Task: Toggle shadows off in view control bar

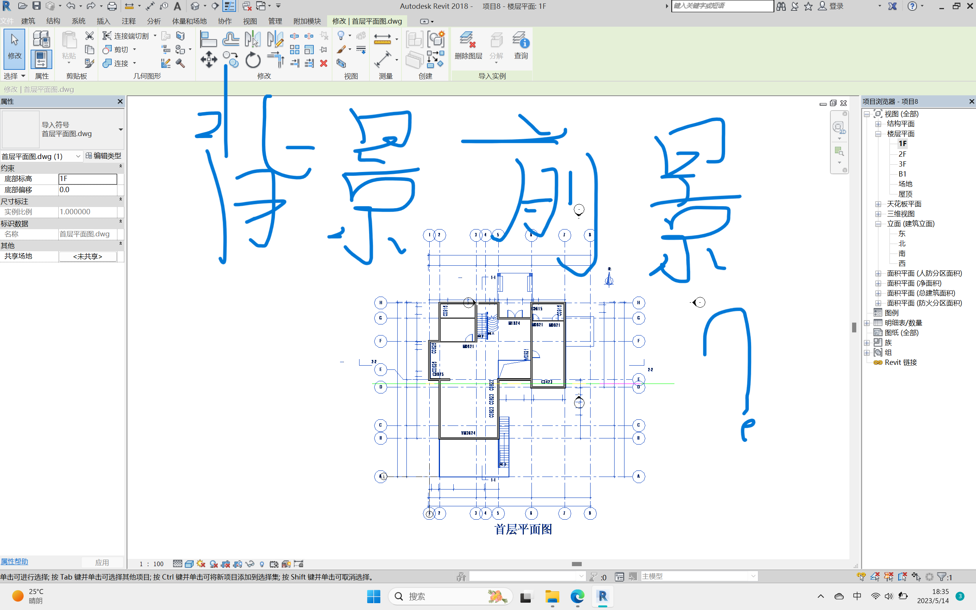Action: click(x=214, y=563)
